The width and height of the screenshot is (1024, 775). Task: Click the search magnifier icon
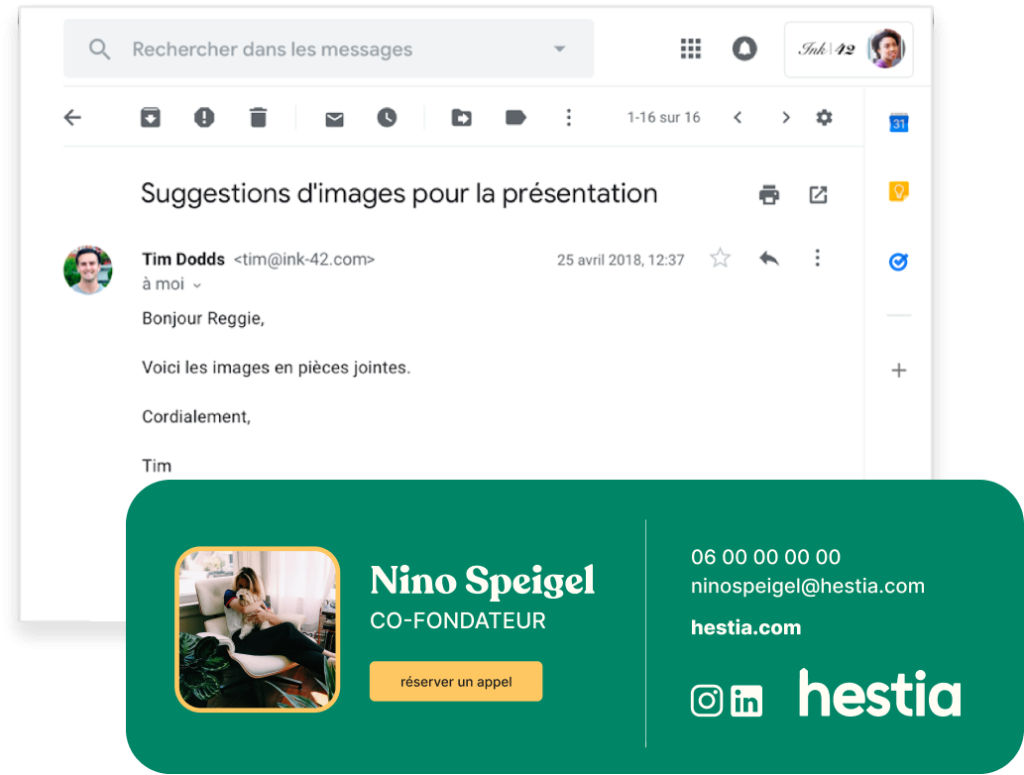pos(99,49)
